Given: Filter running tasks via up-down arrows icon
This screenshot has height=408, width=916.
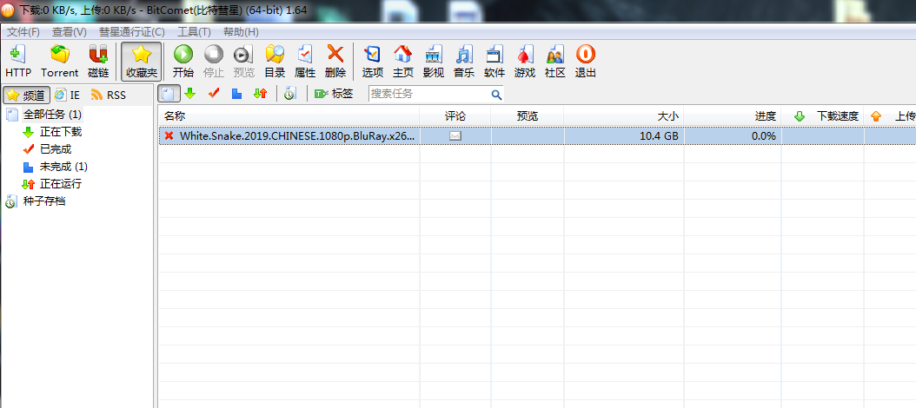Looking at the screenshot, I should (260, 94).
